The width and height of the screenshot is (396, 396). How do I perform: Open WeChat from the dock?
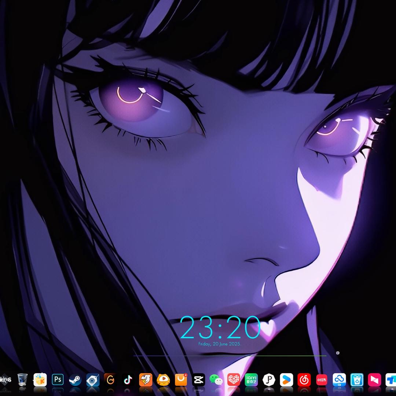216,380
